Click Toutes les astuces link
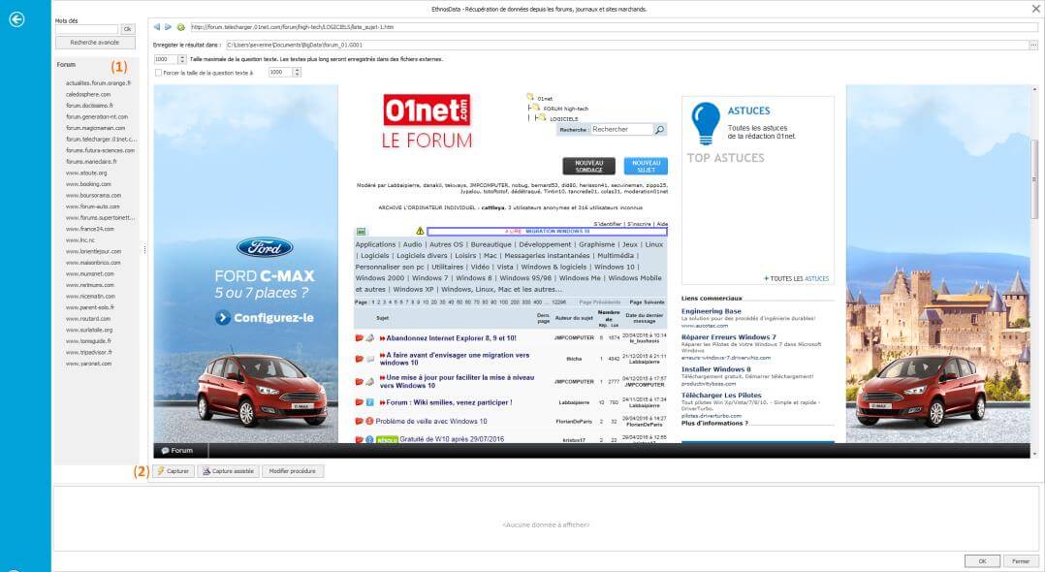Viewport: 1045px width, 572px height. [x=799, y=278]
